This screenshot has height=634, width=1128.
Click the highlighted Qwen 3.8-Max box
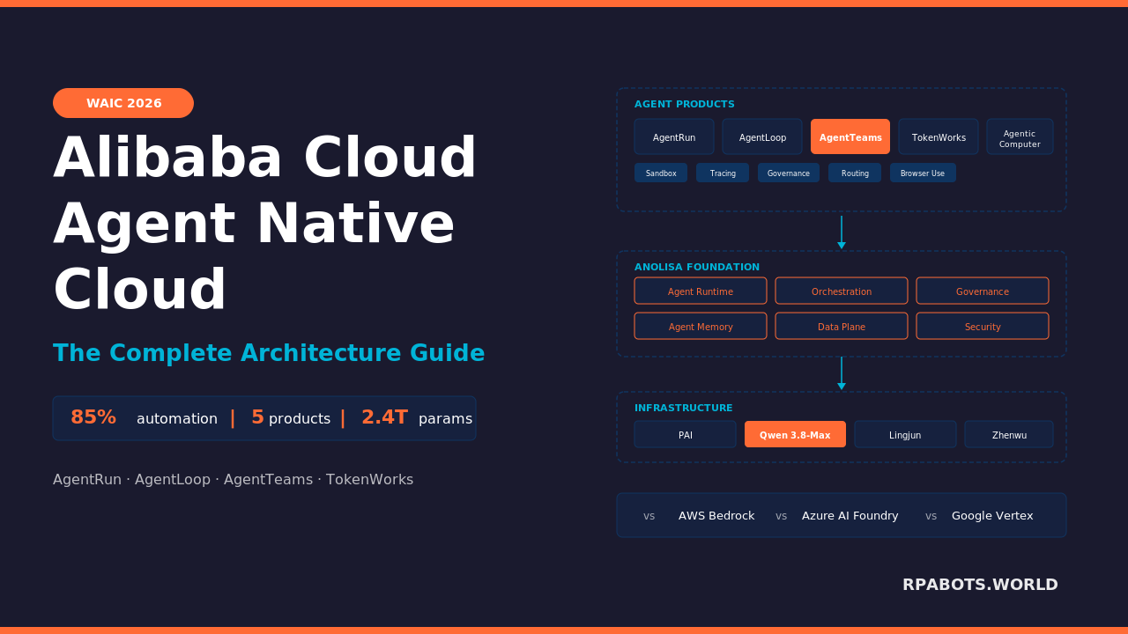tap(795, 434)
